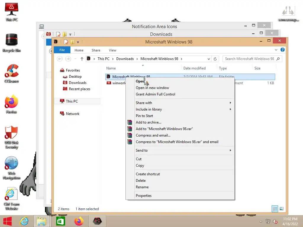Launch Firefox from the taskbar
The height and width of the screenshot is (227, 303).
(x=79, y=221)
